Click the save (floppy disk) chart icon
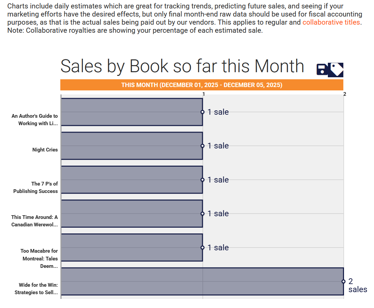Image resolution: width=374 pixels, height=308 pixels. click(x=322, y=69)
